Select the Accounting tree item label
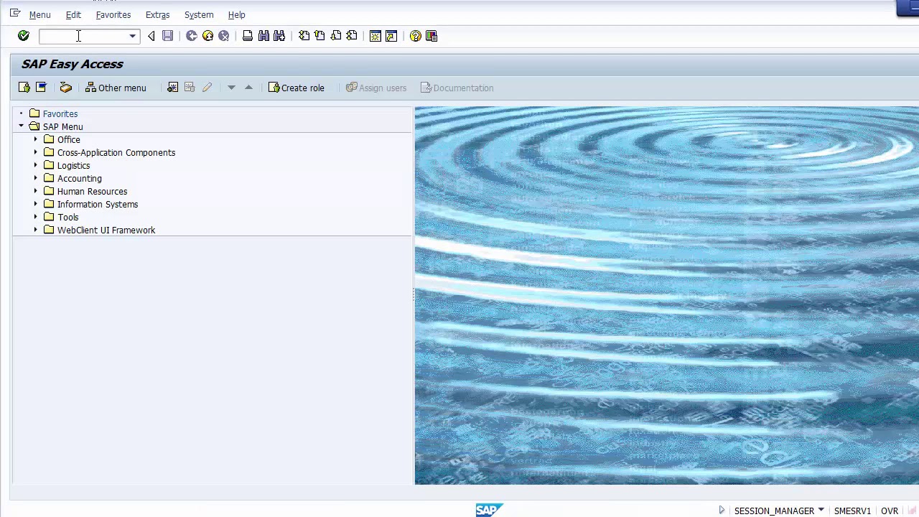The image size is (919, 517). [x=80, y=178]
